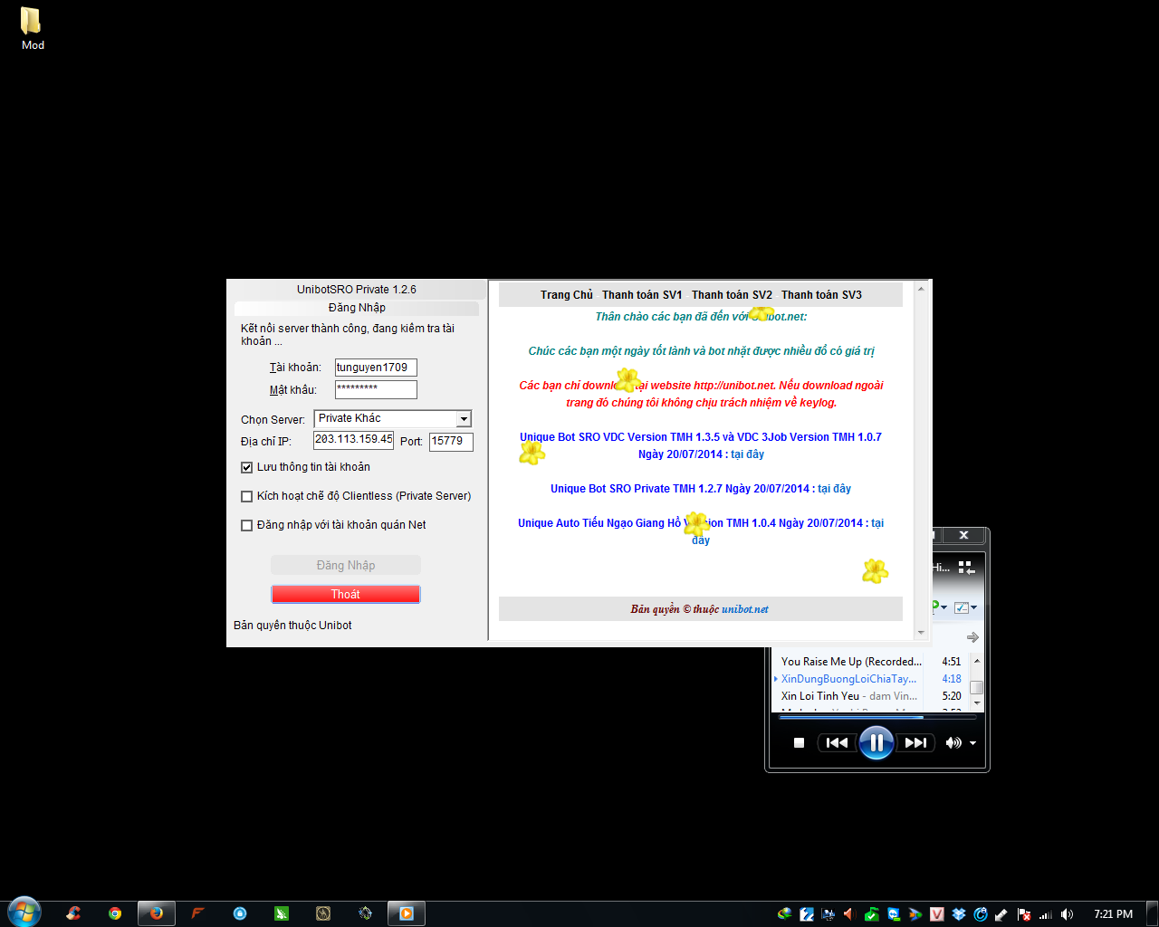This screenshot has height=927, width=1159.
Task: Click the green checkmark tray icon
Action: click(872, 914)
